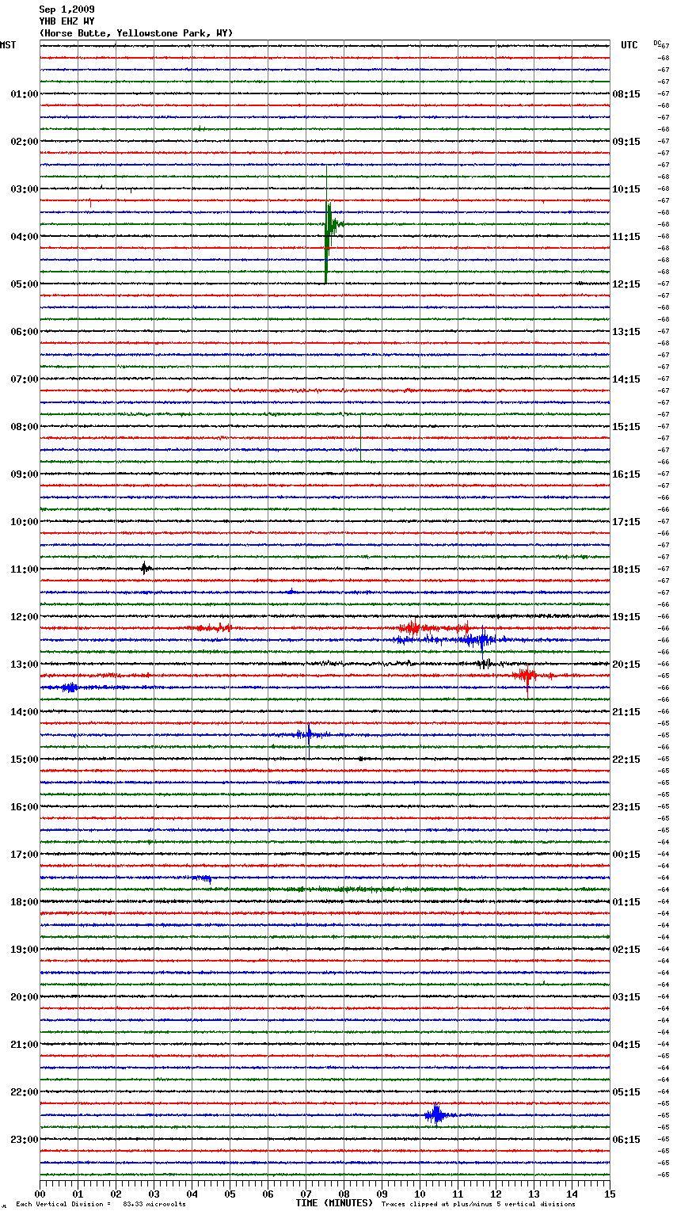Click the '10' minute axis label

[x=420, y=1194]
